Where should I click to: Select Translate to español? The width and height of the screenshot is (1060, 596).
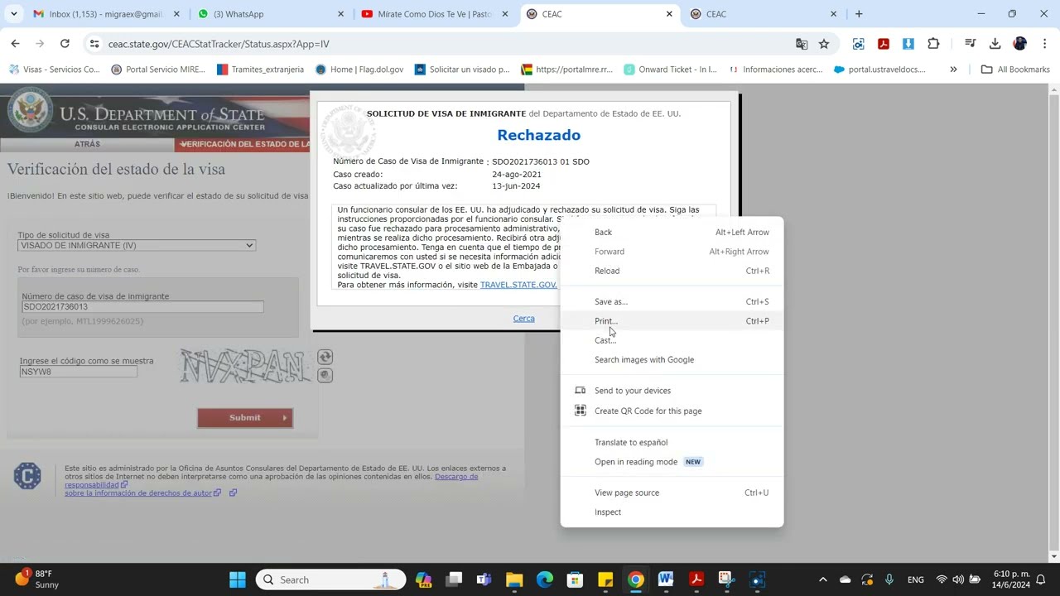672,442
